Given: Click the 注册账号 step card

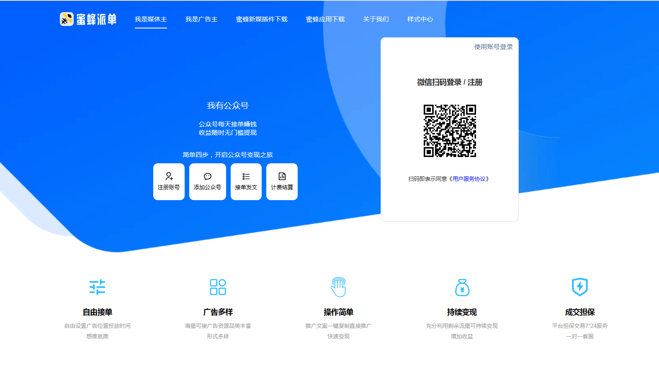Looking at the screenshot, I should 169,182.
